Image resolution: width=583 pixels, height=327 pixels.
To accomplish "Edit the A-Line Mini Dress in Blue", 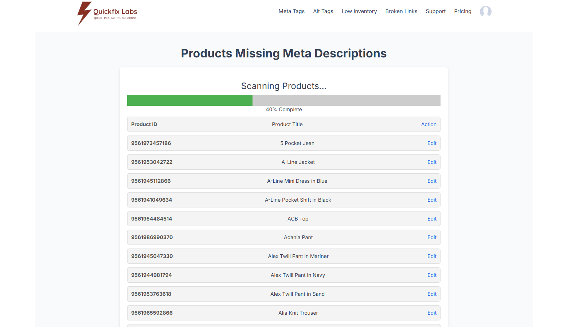I will (432, 181).
